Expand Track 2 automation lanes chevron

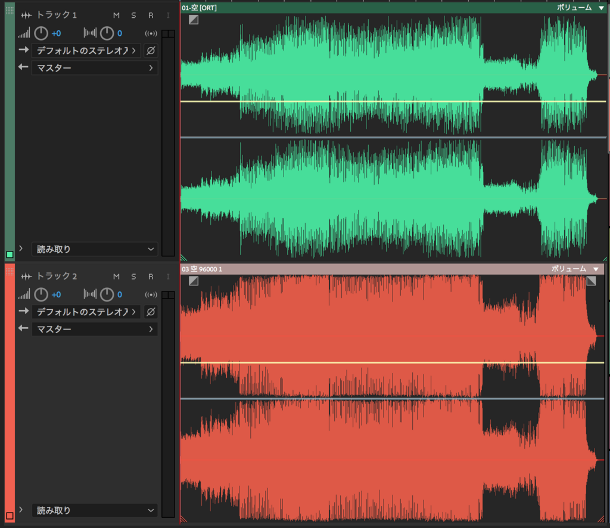click(21, 510)
